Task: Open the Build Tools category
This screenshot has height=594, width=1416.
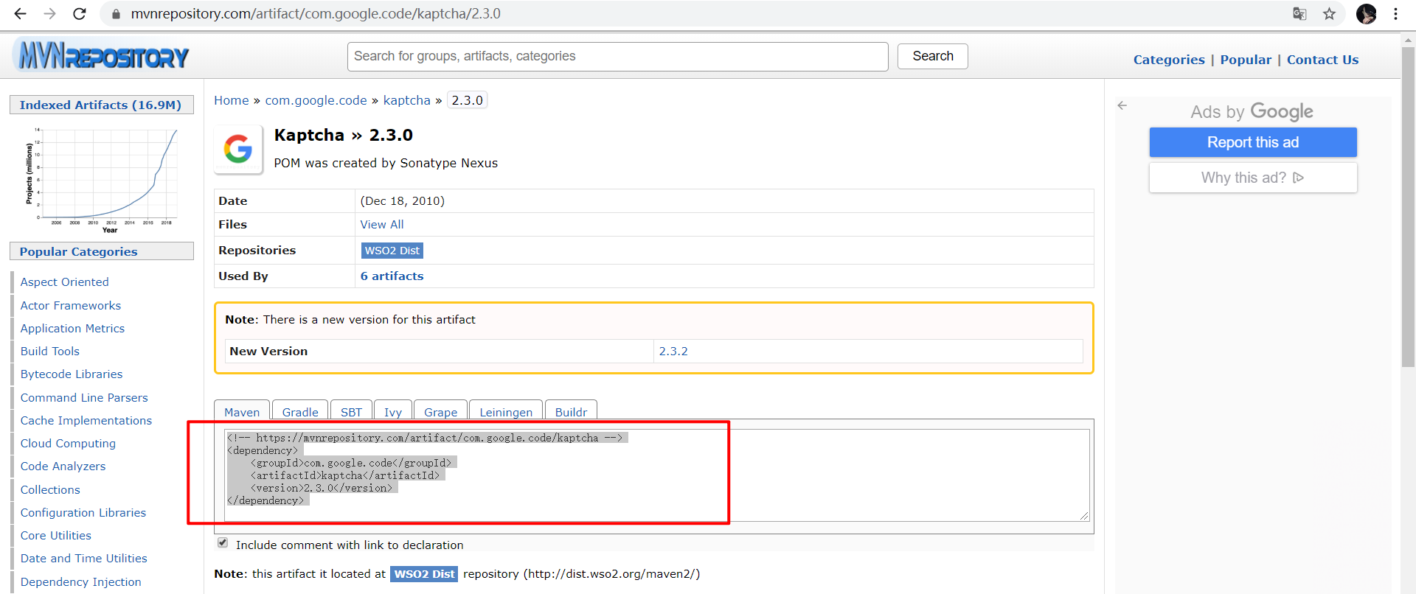Action: 49,351
